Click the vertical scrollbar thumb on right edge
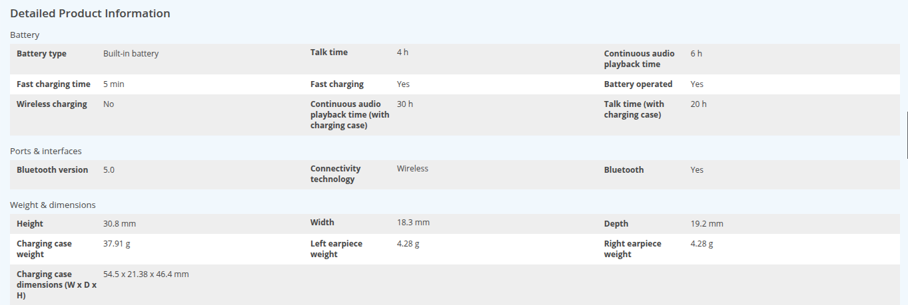 (907, 135)
